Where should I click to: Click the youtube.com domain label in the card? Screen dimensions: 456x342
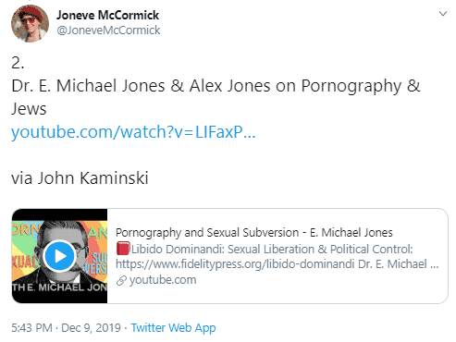pos(163,280)
